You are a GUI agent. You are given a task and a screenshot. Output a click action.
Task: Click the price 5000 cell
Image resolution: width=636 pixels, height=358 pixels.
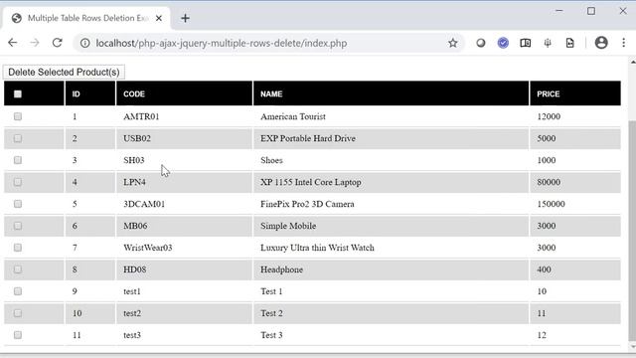click(x=575, y=138)
